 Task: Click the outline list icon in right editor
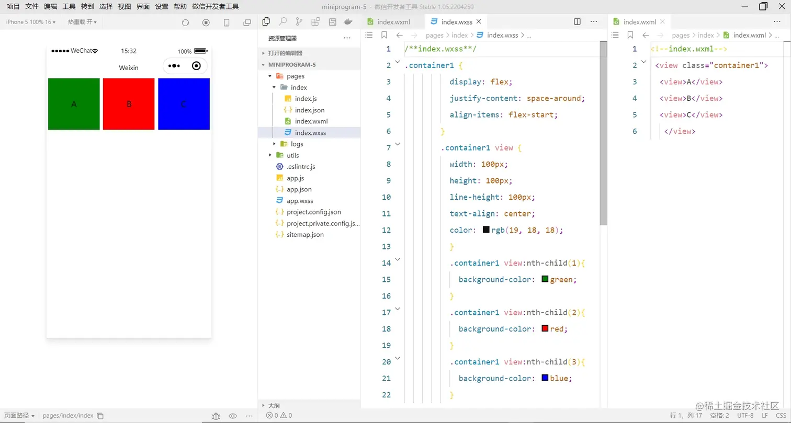tap(615, 35)
